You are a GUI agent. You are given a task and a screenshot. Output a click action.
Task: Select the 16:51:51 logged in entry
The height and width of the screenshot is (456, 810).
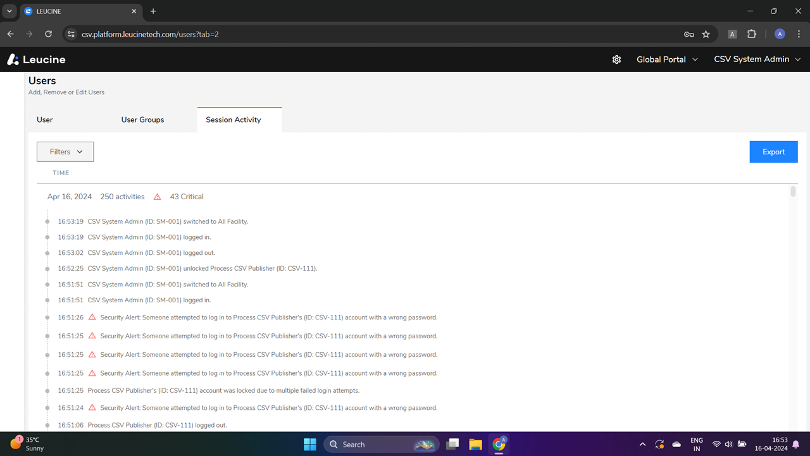coord(134,300)
